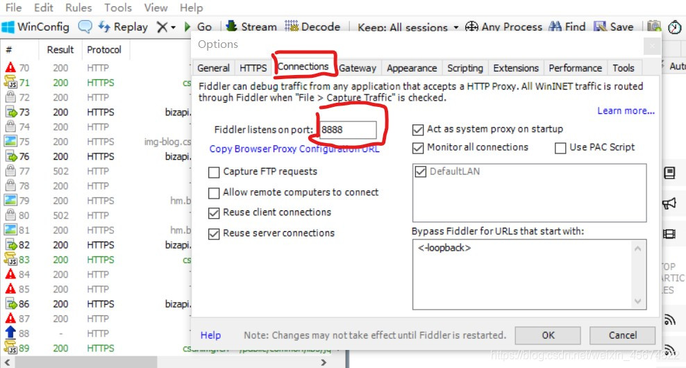Image resolution: width=686 pixels, height=368 pixels.
Task: Enable Use PAC Script checkbox
Action: [560, 148]
